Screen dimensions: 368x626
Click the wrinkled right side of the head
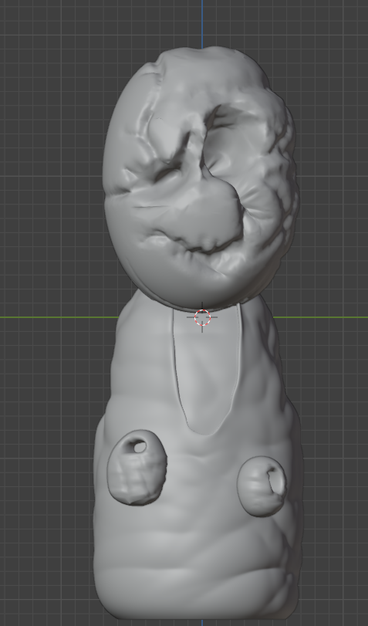279,180
